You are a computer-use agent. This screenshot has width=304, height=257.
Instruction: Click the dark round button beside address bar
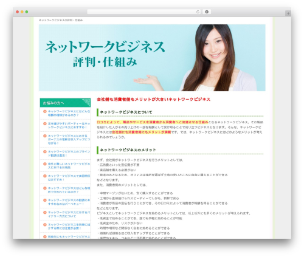pyautogui.click(x=207, y=12)
